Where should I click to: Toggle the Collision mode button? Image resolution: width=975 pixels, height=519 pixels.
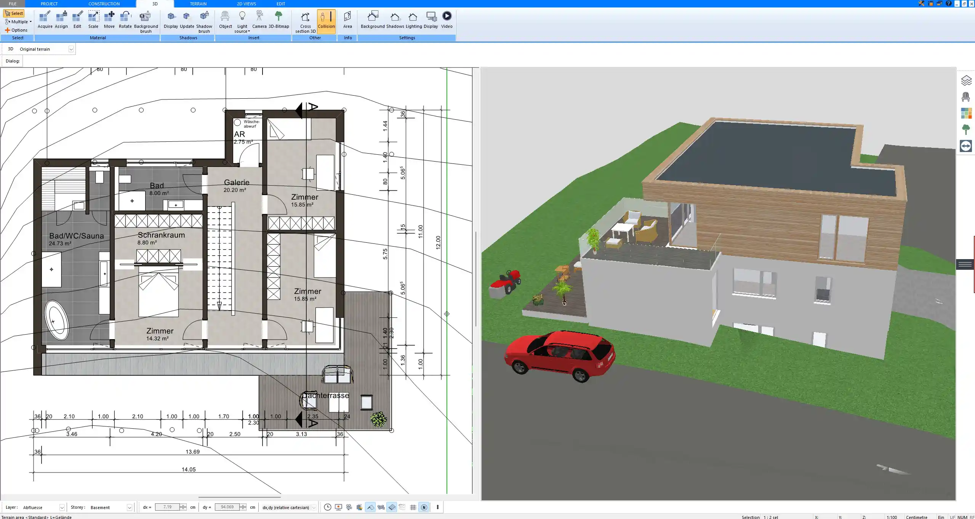326,20
